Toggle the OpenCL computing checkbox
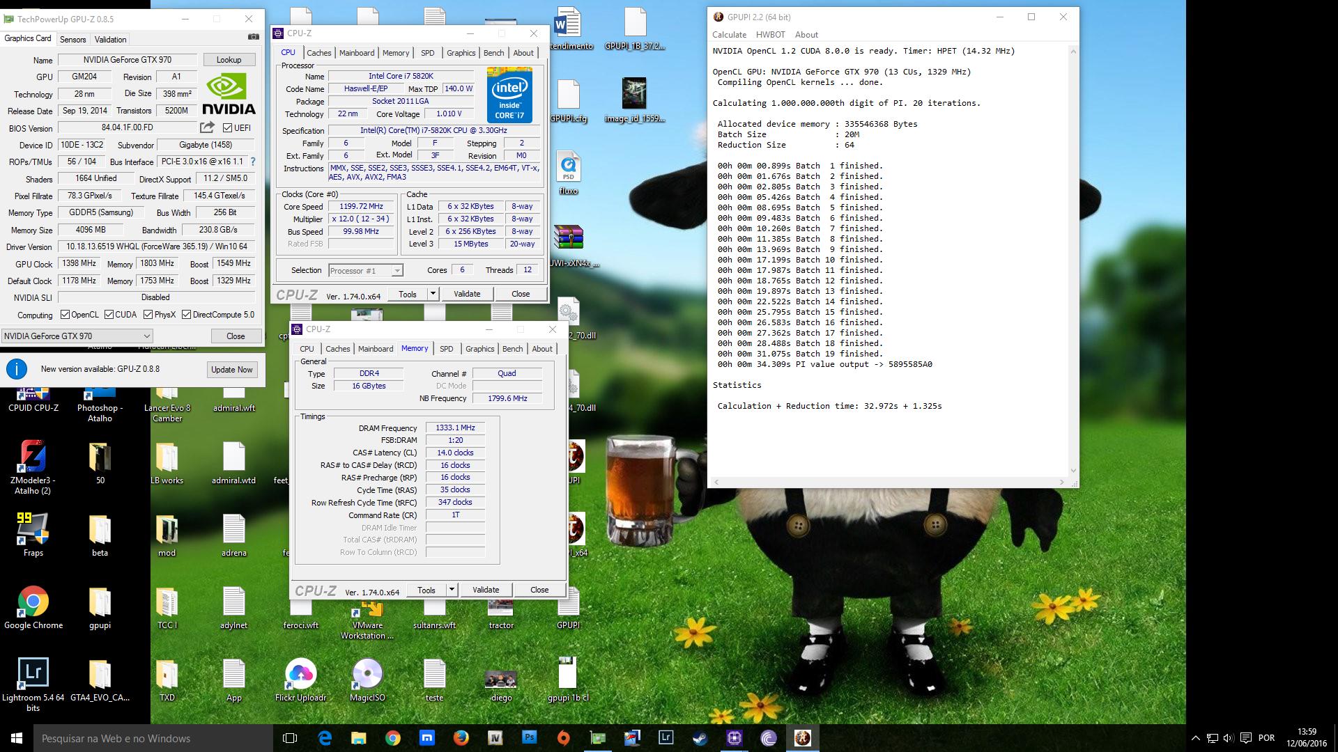Viewport: 1338px width, 752px height. [x=65, y=315]
